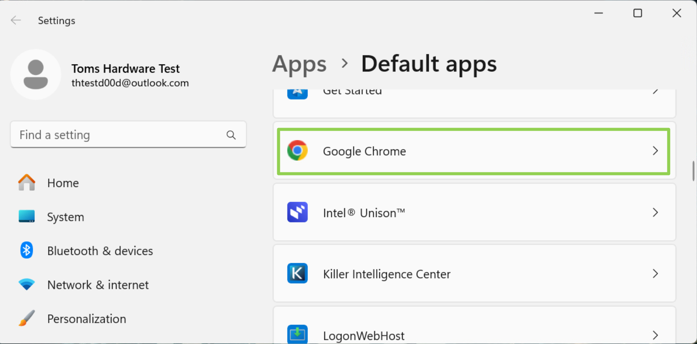
Task: Click the Killer Intelligence Center icon
Action: (x=297, y=273)
